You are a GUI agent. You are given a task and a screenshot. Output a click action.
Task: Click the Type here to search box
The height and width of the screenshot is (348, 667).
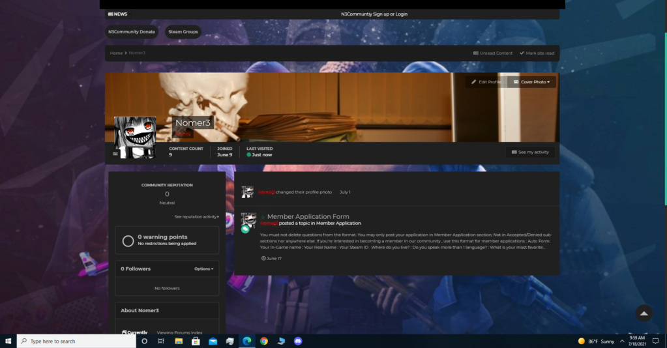click(76, 341)
